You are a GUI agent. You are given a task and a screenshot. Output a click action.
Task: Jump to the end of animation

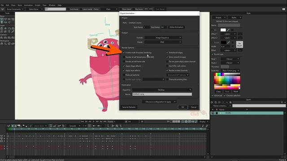pyautogui.click(x=105, y=122)
